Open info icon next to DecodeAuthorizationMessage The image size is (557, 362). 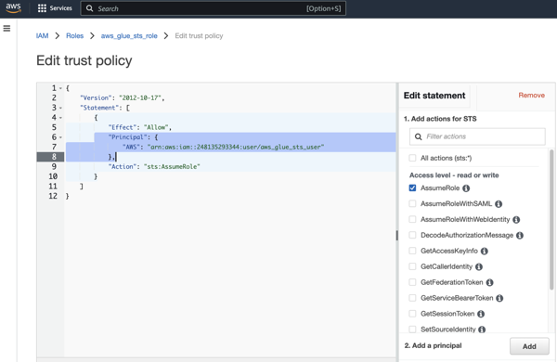click(520, 235)
